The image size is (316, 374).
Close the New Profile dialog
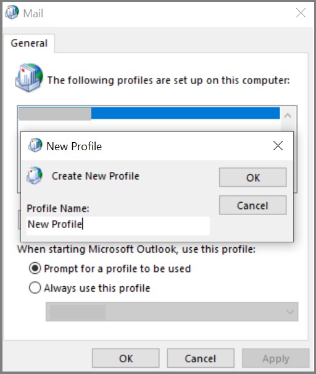(x=278, y=145)
